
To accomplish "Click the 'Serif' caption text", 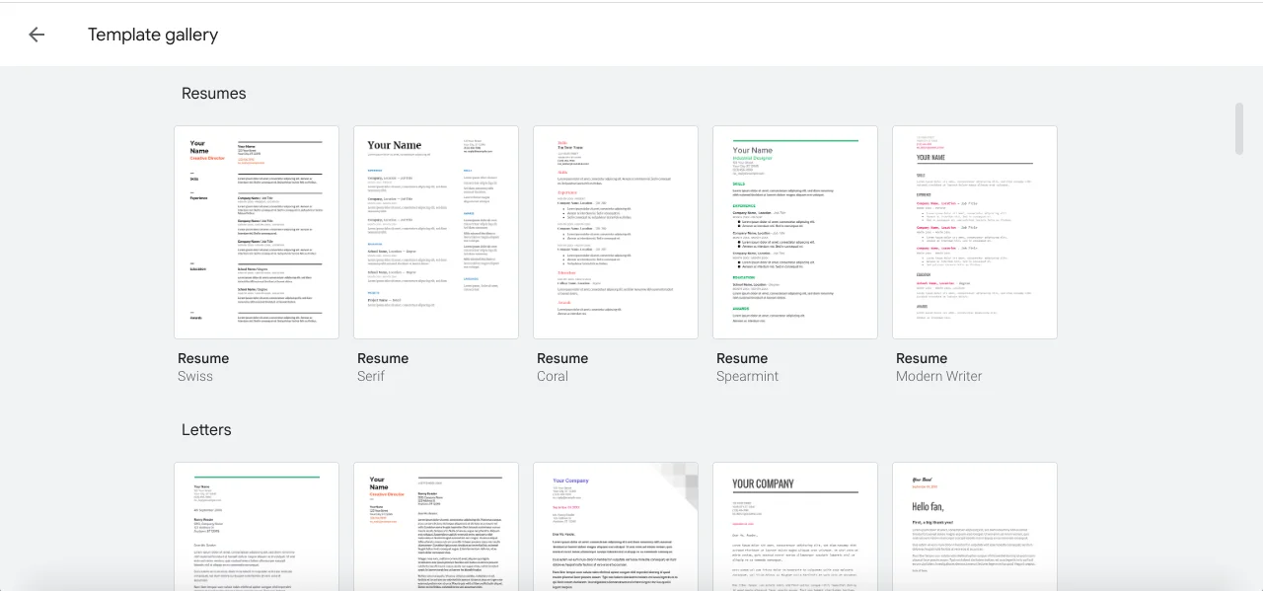I will tap(370, 376).
